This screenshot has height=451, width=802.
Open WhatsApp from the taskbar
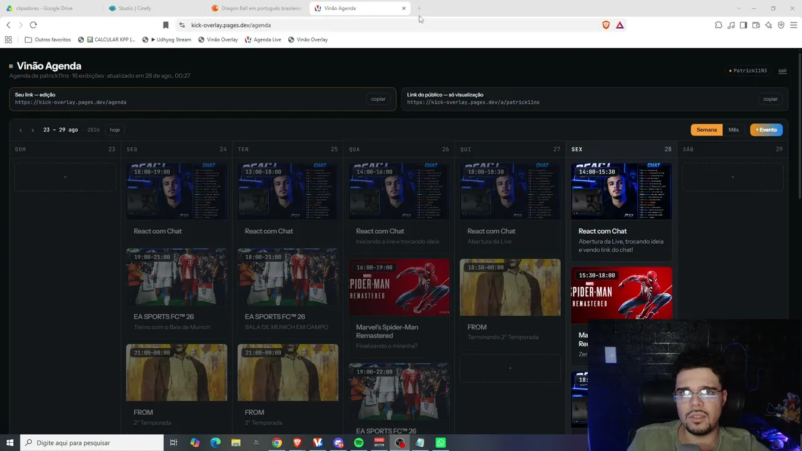[x=440, y=443]
